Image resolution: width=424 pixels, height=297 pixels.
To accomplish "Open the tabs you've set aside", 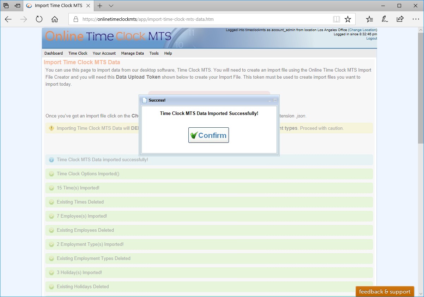I will pyautogui.click(x=6, y=6).
